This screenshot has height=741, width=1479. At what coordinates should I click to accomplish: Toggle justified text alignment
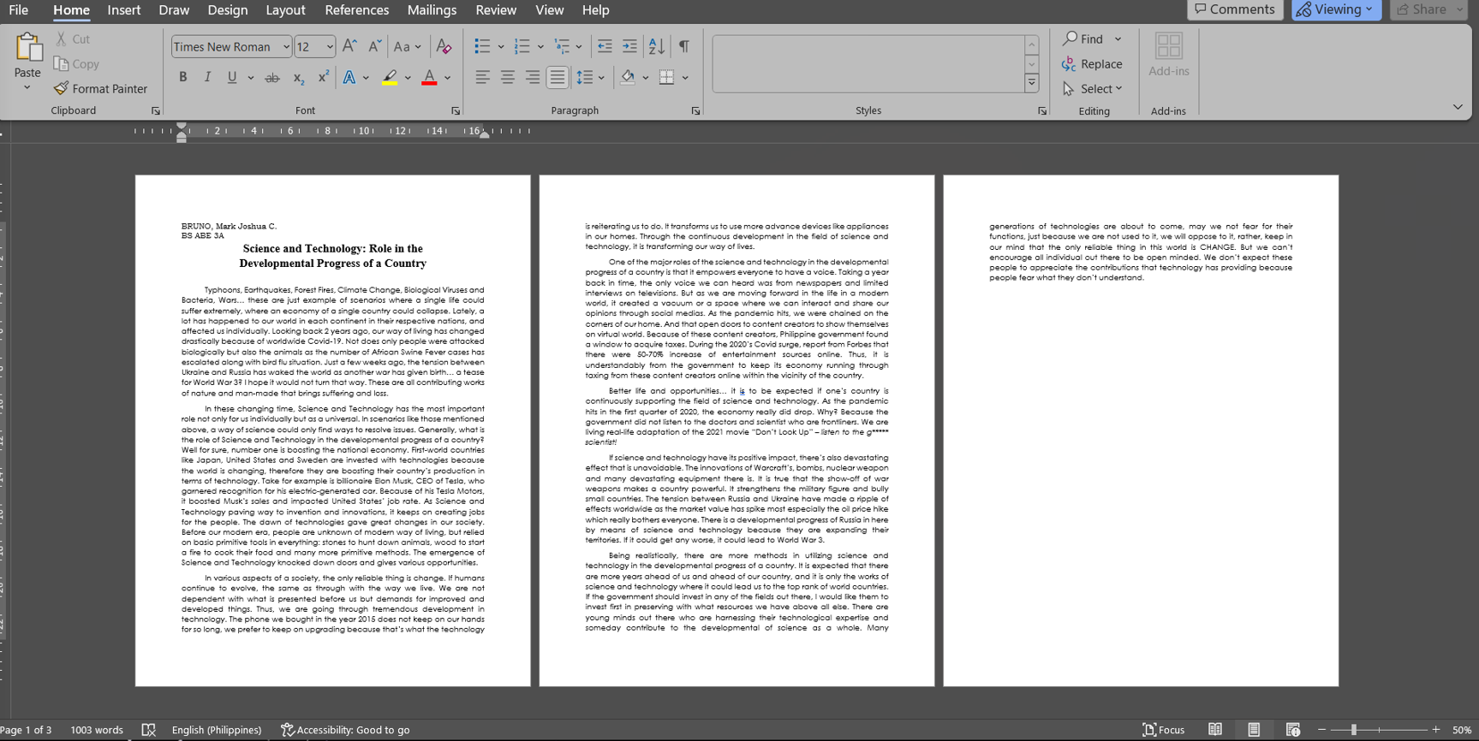[x=558, y=78]
